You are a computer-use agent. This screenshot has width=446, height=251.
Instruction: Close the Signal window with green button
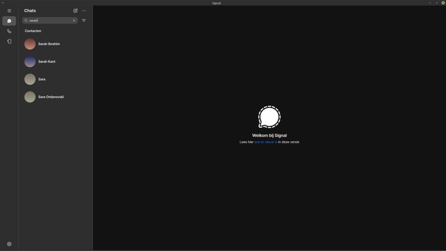pyautogui.click(x=443, y=3)
